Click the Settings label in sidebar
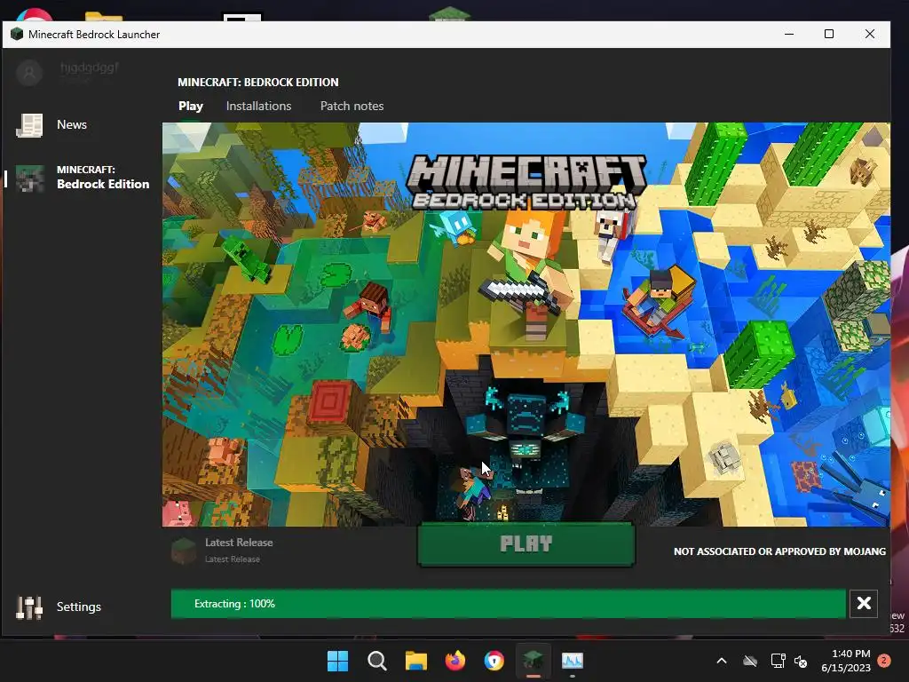The height and width of the screenshot is (682, 909). 79,607
